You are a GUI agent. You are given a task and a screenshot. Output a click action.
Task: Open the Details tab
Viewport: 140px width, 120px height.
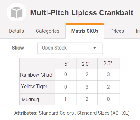point(16,31)
